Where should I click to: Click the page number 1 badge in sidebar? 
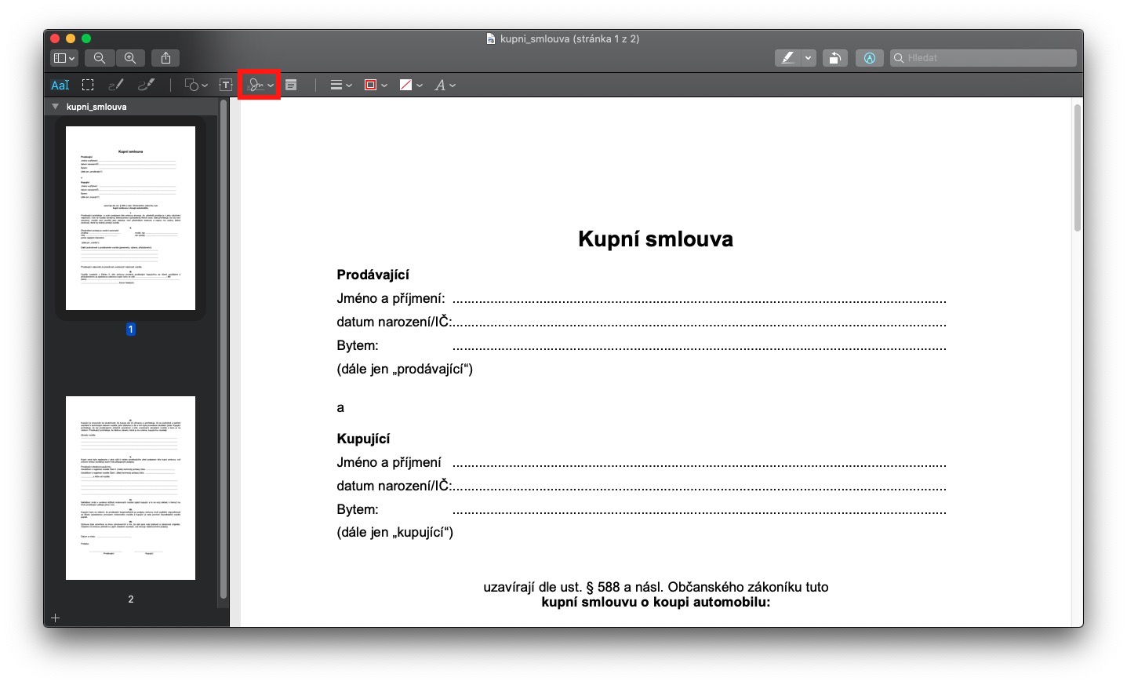[130, 330]
